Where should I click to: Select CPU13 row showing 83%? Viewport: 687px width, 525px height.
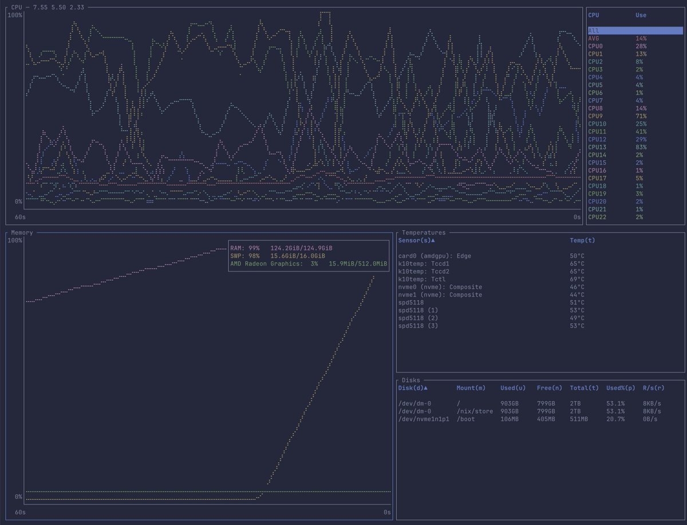(x=634, y=147)
